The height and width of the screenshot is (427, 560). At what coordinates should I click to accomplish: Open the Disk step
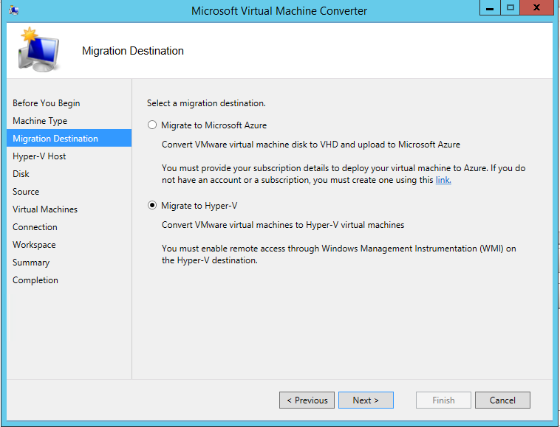pyautogui.click(x=21, y=174)
